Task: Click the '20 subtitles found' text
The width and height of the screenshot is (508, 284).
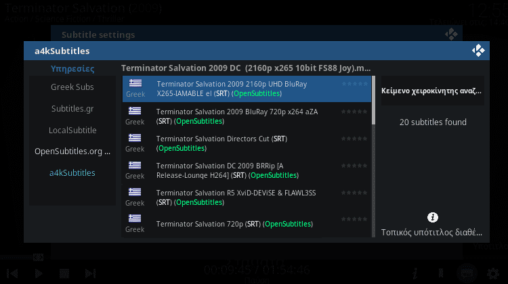Action: click(433, 122)
